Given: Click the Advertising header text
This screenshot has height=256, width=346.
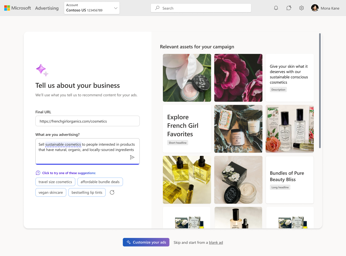Looking at the screenshot, I should (47, 8).
